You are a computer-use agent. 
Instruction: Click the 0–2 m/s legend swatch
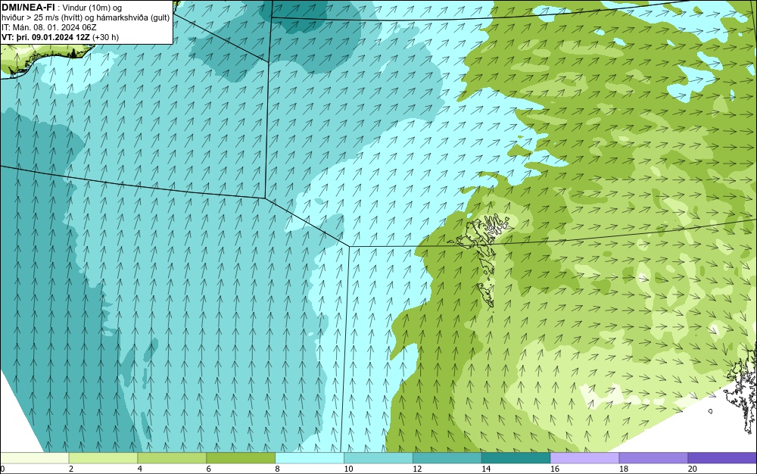tap(35, 457)
